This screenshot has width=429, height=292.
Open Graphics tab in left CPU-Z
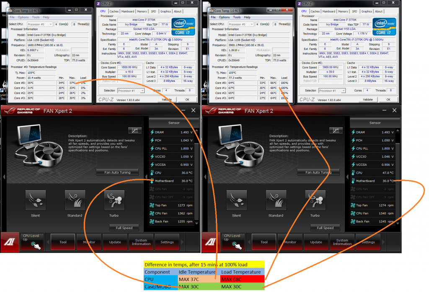pyautogui.click(x=165, y=11)
